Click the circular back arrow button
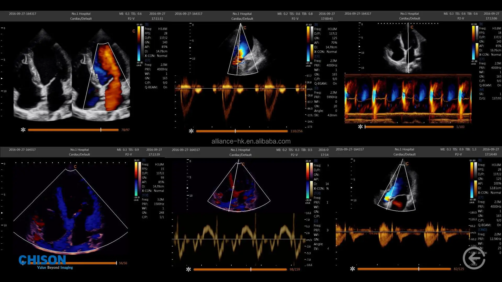The image size is (502, 282). (x=474, y=258)
